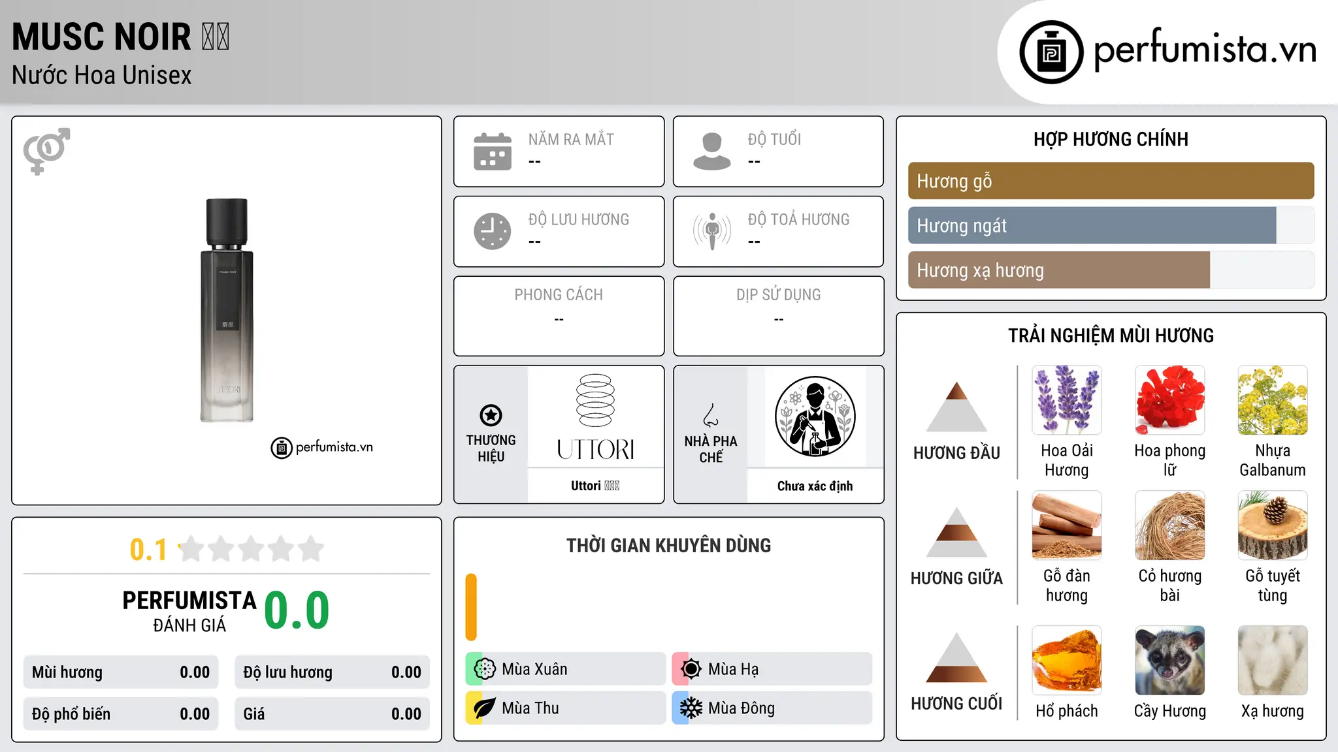Select the Mùa Đông season label
Viewport: 1338px width, 752px height.
[742, 708]
